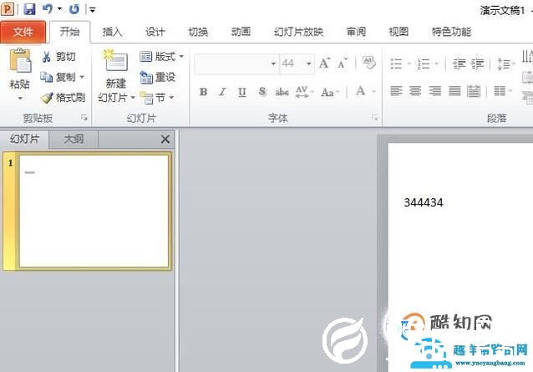Open the 特色功能 tab

coord(451,32)
